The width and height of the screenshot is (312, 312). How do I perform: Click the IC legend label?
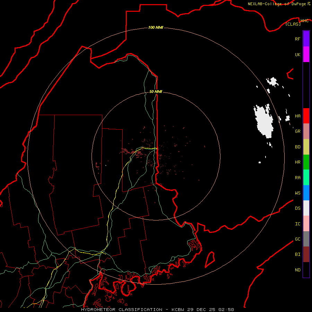coord(297,224)
